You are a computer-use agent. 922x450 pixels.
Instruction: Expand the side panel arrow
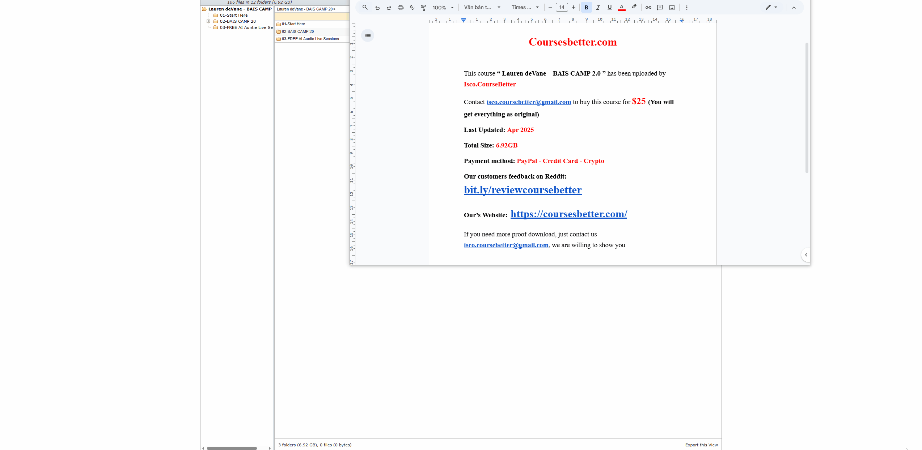806,255
